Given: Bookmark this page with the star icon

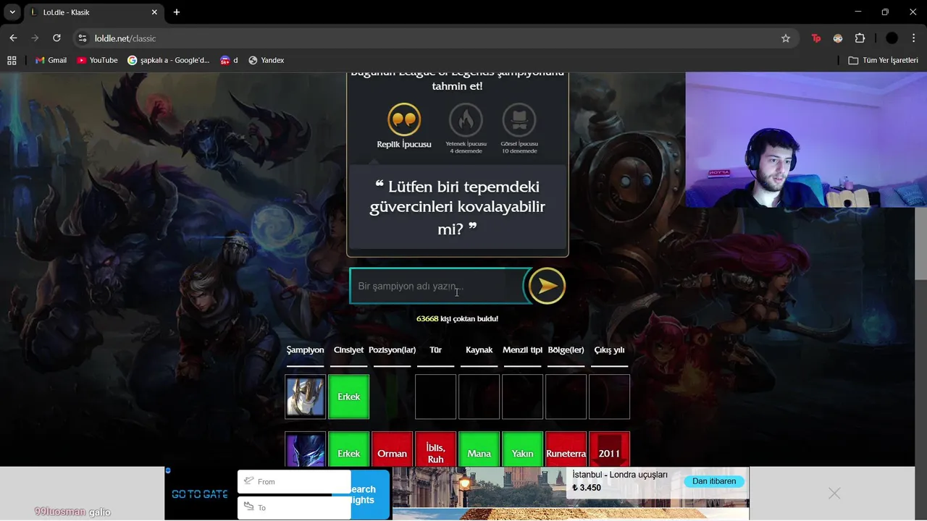Looking at the screenshot, I should pyautogui.click(x=786, y=38).
